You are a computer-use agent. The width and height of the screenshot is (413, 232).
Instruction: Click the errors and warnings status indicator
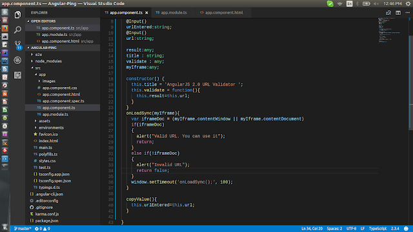coord(43,229)
